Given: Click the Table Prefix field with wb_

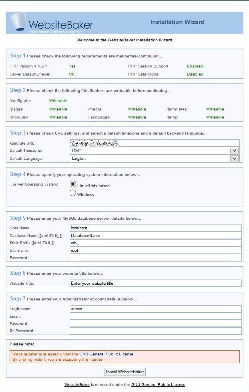Looking at the screenshot, I should [156, 243].
